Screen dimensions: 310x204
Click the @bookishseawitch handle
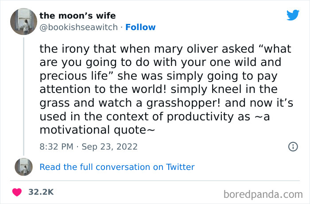click(79, 27)
